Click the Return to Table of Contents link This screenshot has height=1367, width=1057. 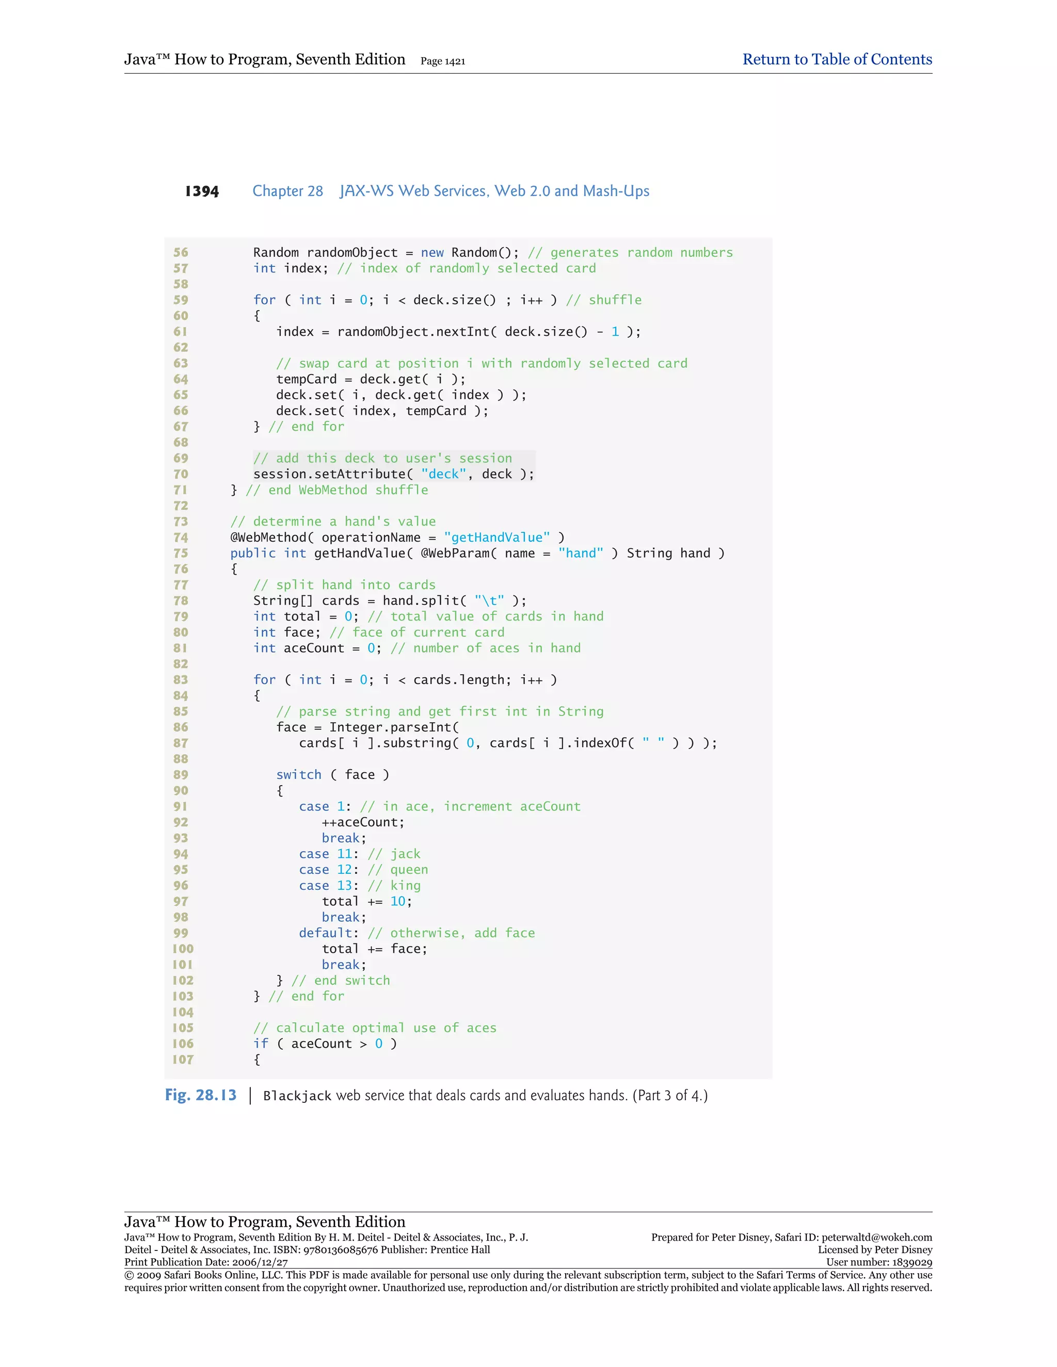coord(837,59)
